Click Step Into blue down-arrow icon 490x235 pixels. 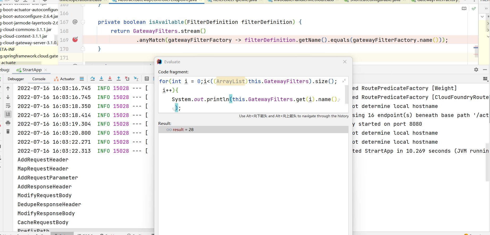coord(101,79)
